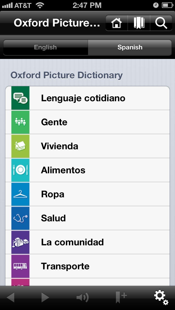
Task: Tap the stethoscope Salud icon
Action: (x=20, y=218)
